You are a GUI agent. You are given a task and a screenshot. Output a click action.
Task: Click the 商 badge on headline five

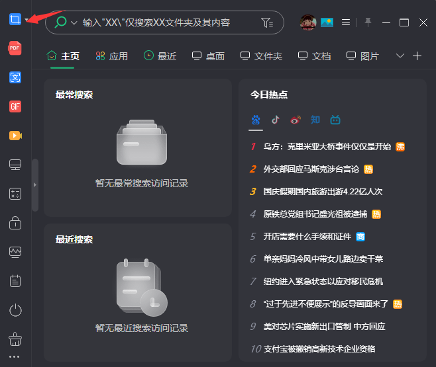(360, 237)
